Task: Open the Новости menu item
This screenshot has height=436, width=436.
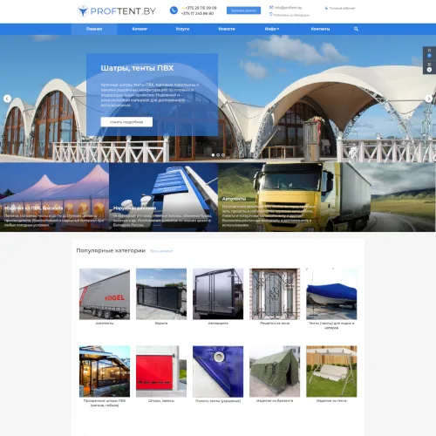Action: tap(227, 29)
